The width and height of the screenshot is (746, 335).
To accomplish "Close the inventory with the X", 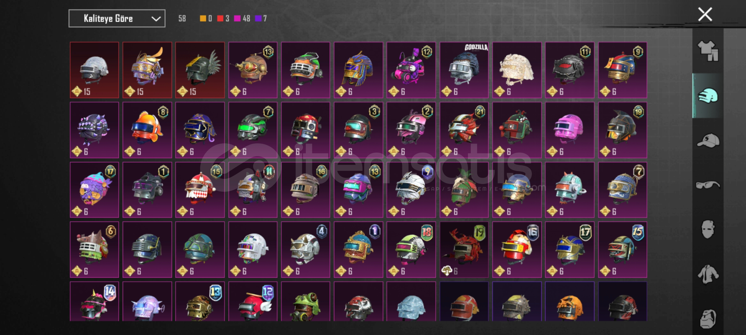I will pyautogui.click(x=705, y=14).
